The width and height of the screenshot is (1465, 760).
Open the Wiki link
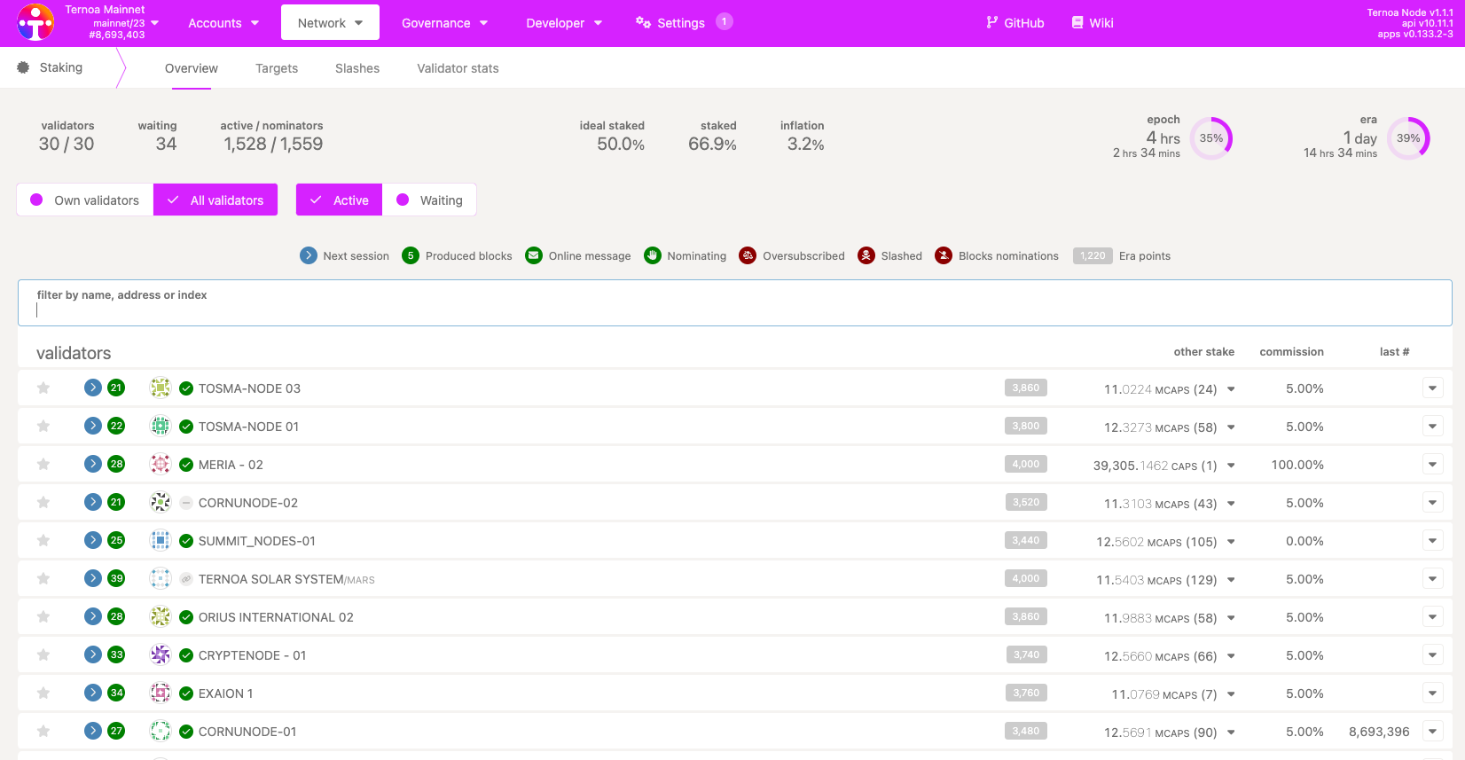point(1092,23)
